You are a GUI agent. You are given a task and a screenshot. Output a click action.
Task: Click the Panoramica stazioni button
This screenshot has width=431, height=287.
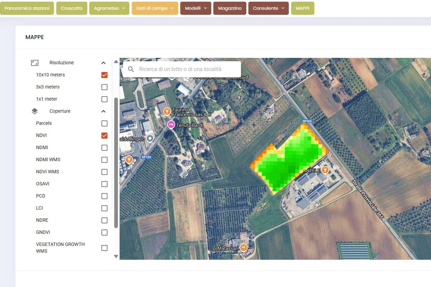pos(27,8)
